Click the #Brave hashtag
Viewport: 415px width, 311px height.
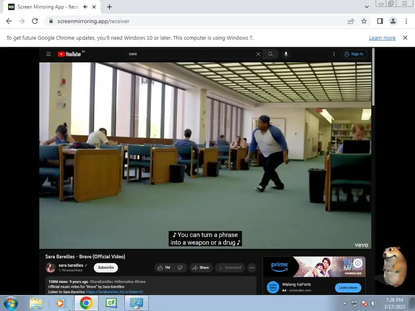pos(140,282)
